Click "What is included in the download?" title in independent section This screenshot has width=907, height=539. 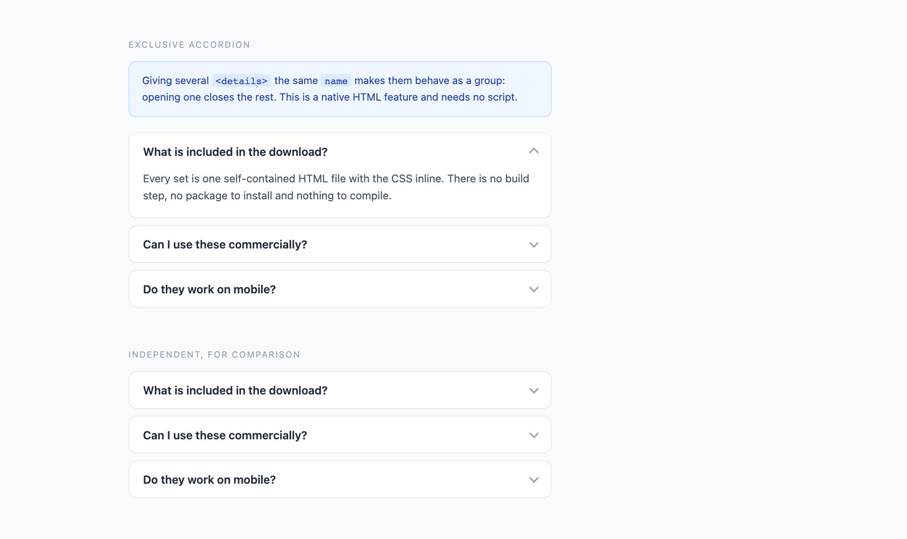[235, 390]
